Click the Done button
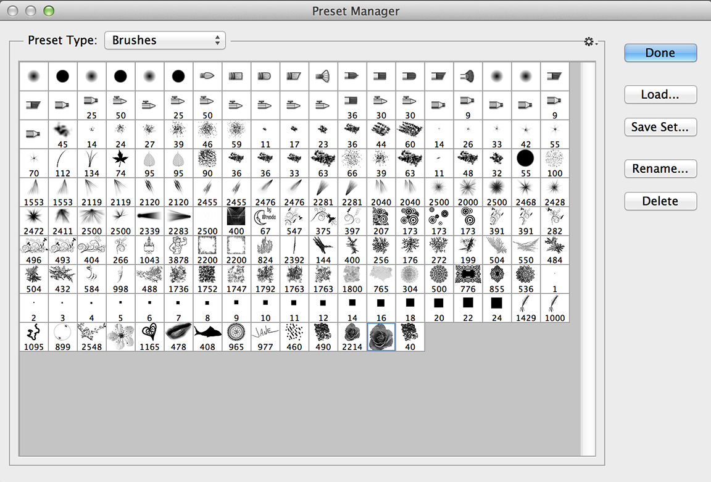Viewport: 711px width, 482px height. click(x=660, y=52)
